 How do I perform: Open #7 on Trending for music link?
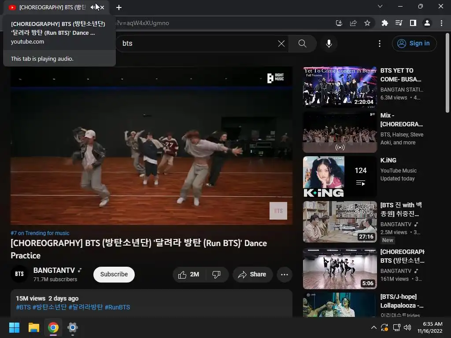click(40, 233)
